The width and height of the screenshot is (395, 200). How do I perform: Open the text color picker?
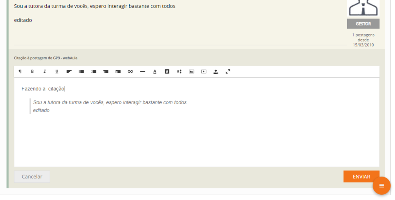point(155,72)
